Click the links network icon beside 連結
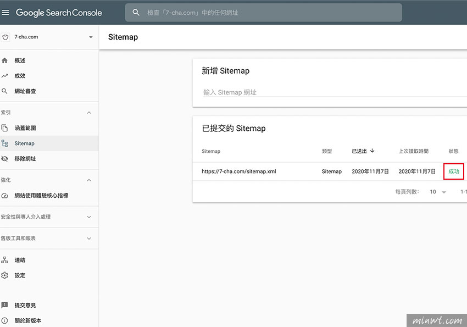This screenshot has height=327, width=467. pos(4,260)
